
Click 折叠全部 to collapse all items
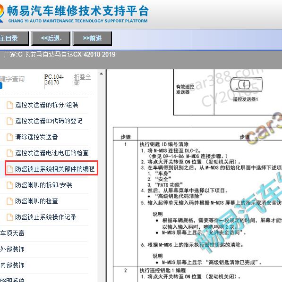[82, 80]
